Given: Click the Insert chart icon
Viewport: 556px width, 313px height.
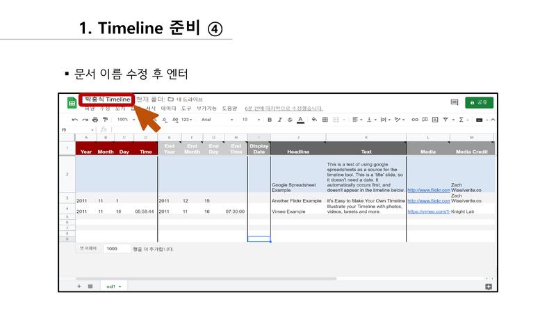Looking at the screenshot, I should coord(435,120).
